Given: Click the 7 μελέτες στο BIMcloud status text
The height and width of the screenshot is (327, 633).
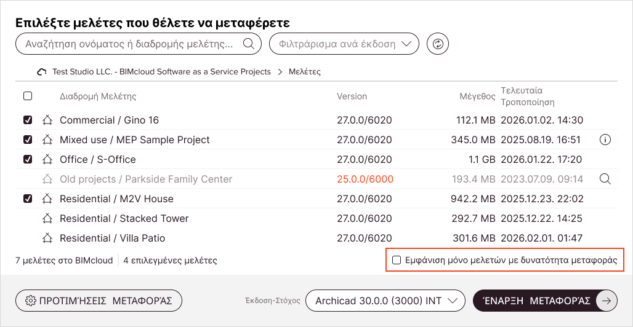Looking at the screenshot, I should (x=64, y=261).
